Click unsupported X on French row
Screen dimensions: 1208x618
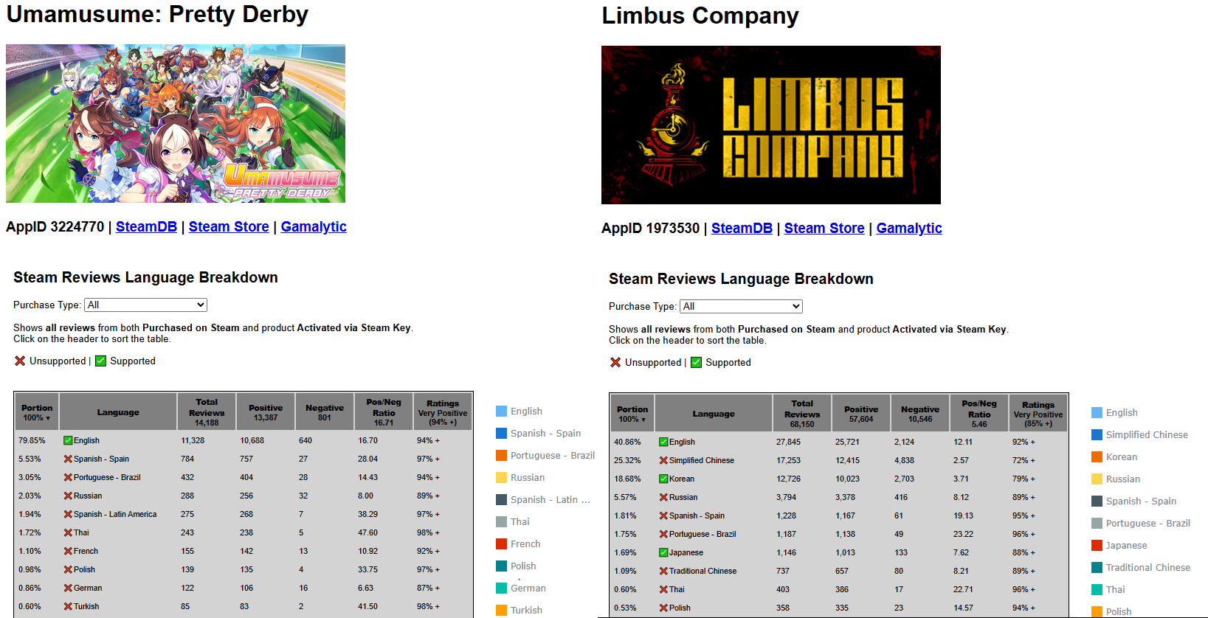point(68,551)
